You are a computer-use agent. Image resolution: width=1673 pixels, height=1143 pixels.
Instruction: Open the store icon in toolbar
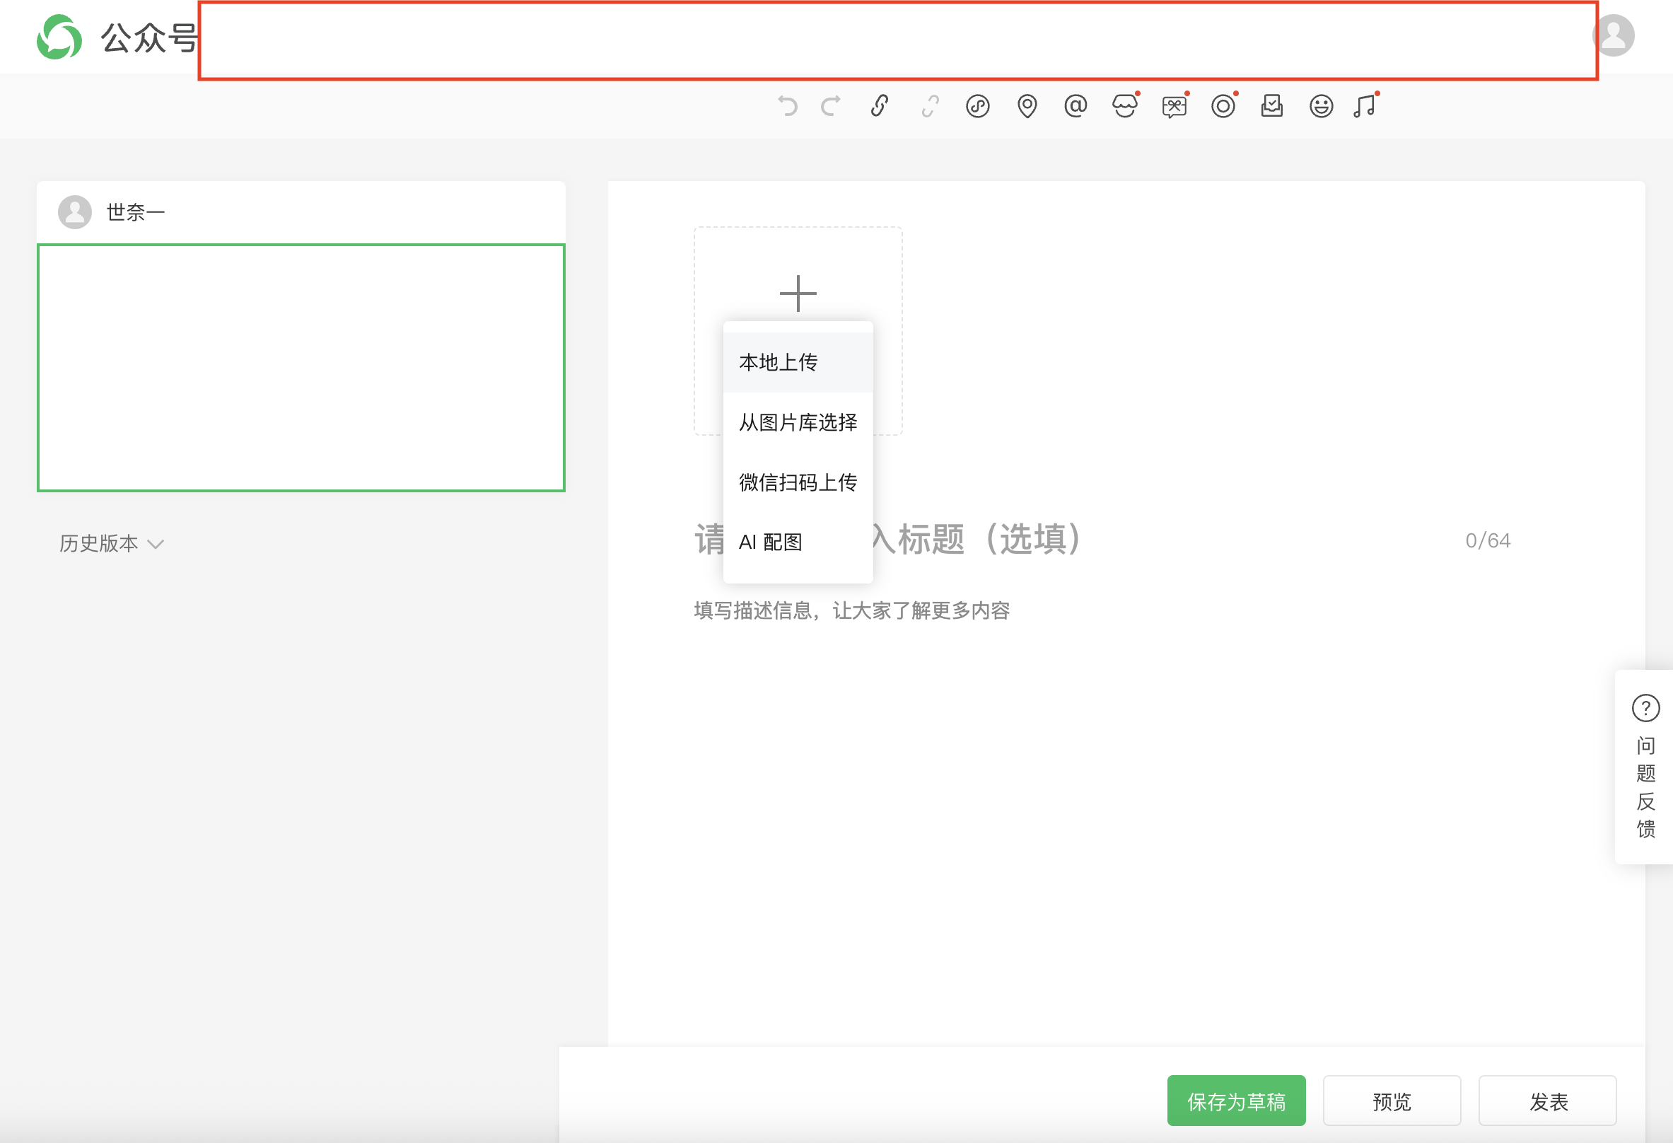1124,107
